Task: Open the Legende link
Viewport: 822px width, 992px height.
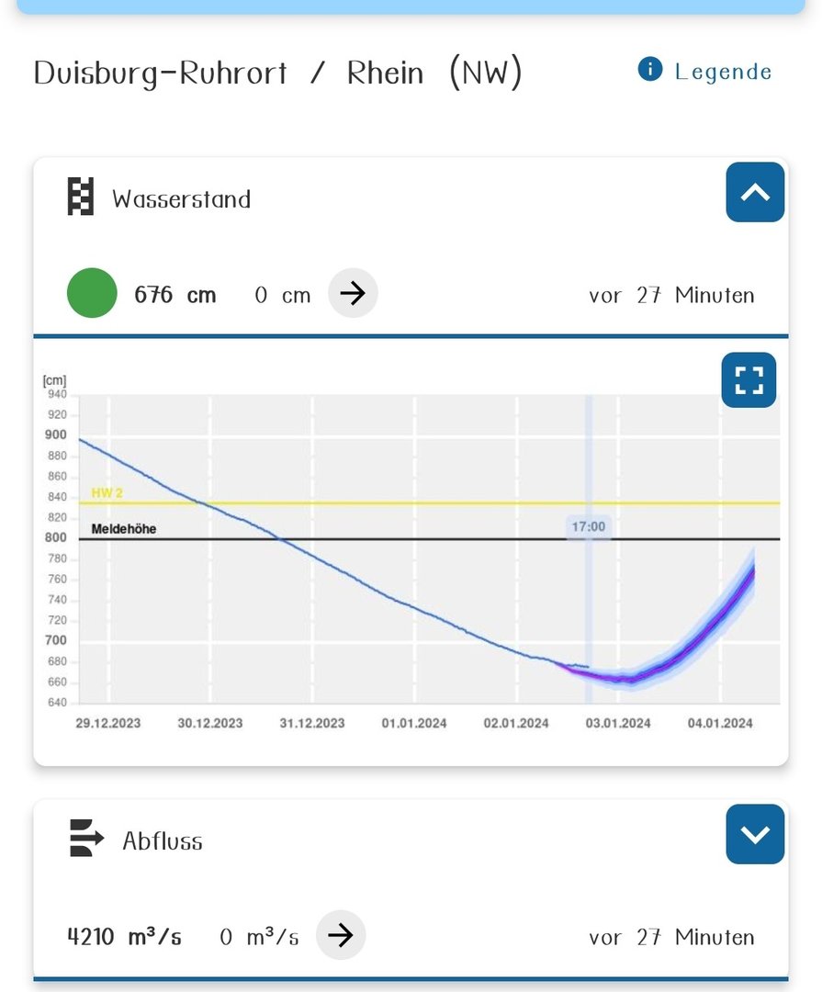Action: coord(723,72)
